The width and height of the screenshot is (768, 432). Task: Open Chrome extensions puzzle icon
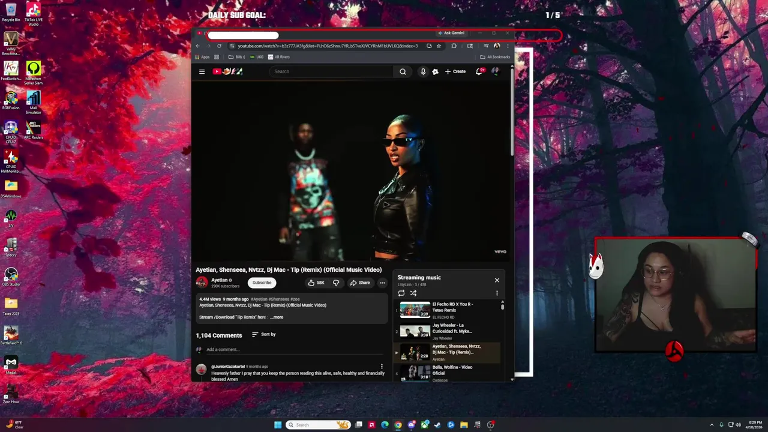pos(454,46)
